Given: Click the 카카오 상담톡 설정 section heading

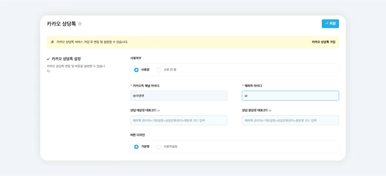Looking at the screenshot, I should 66,59.
